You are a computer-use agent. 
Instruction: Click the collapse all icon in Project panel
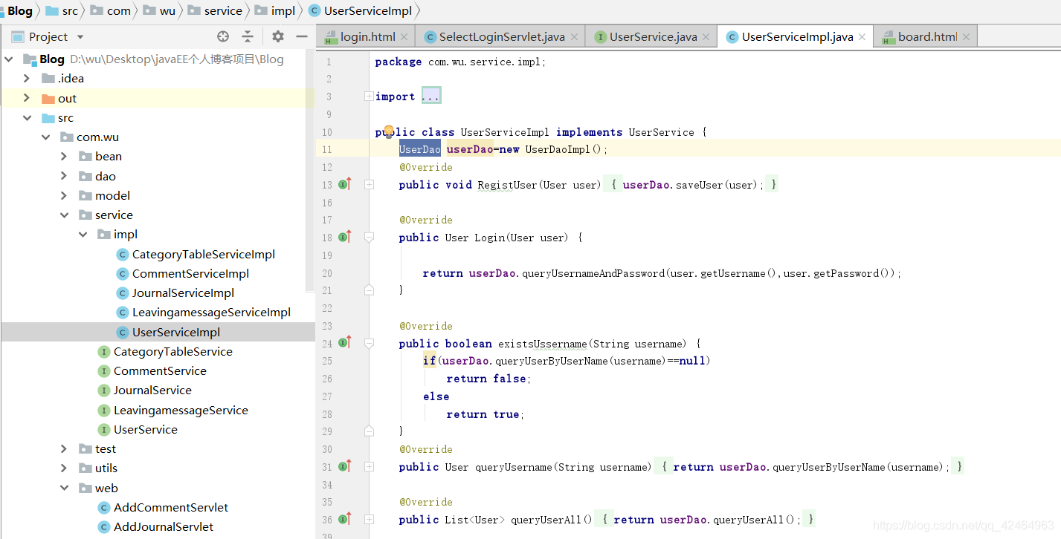248,36
